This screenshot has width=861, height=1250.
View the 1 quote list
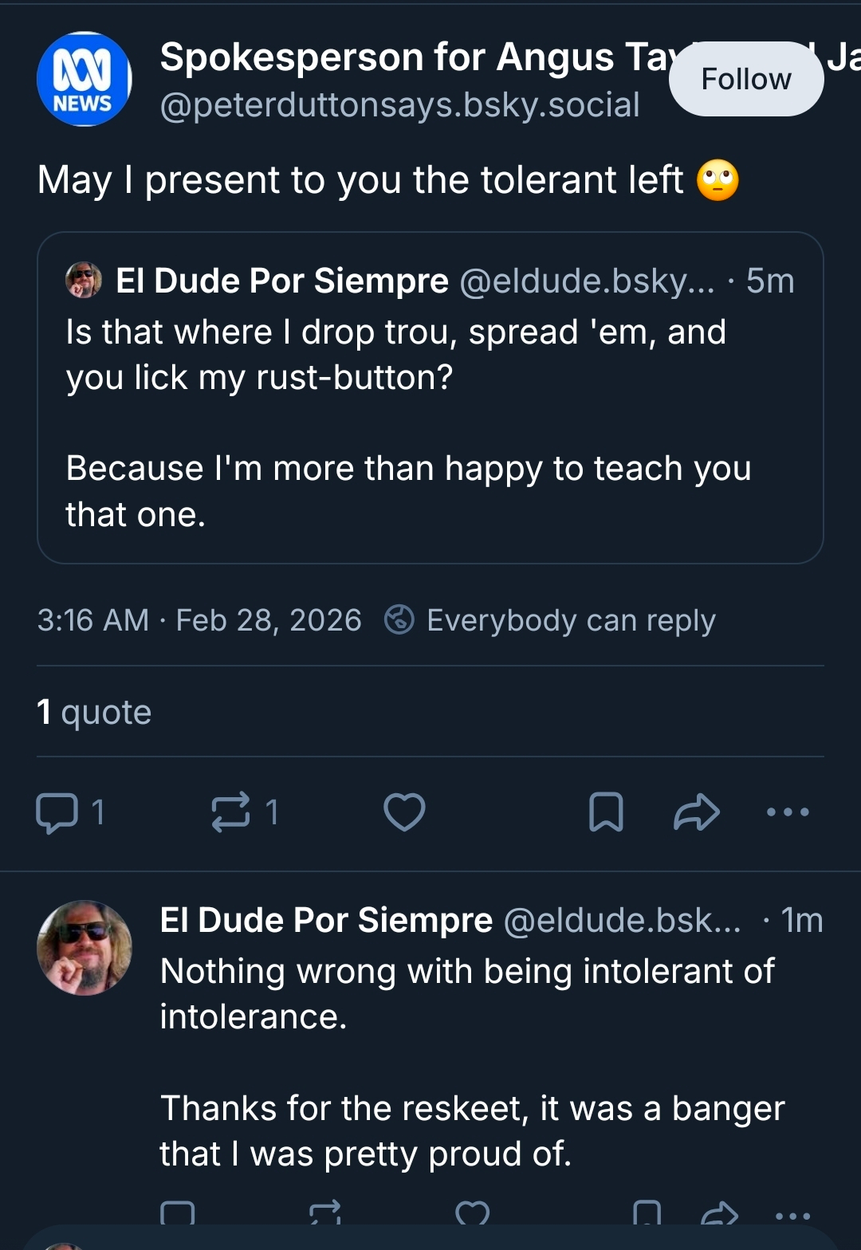[x=94, y=712]
